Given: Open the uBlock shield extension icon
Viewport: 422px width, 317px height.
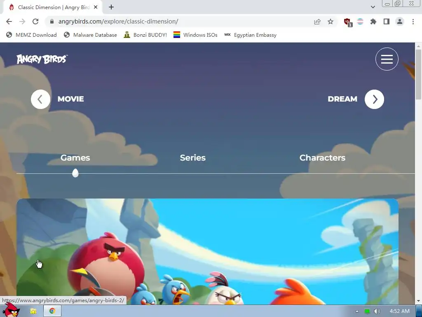Looking at the screenshot, I should (347, 22).
